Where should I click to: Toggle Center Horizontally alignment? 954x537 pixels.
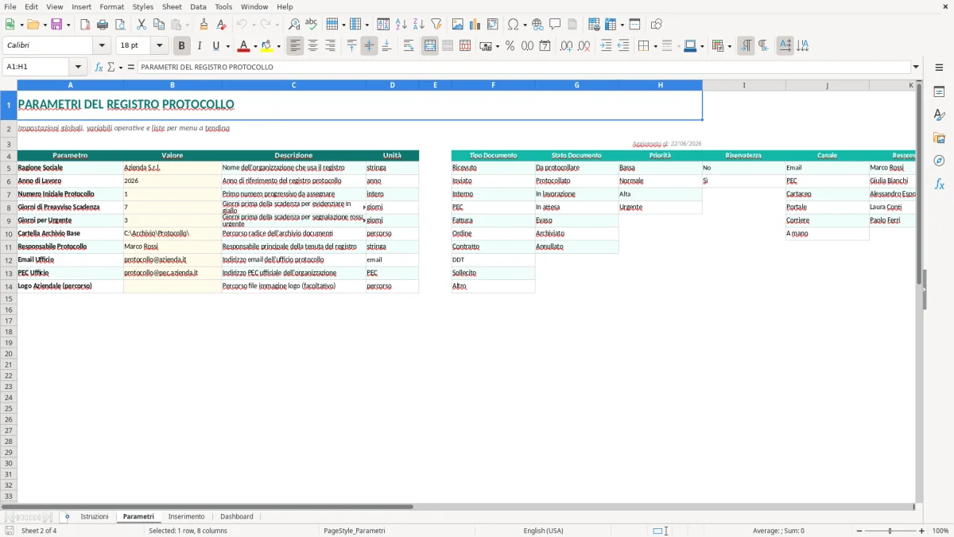coord(313,46)
